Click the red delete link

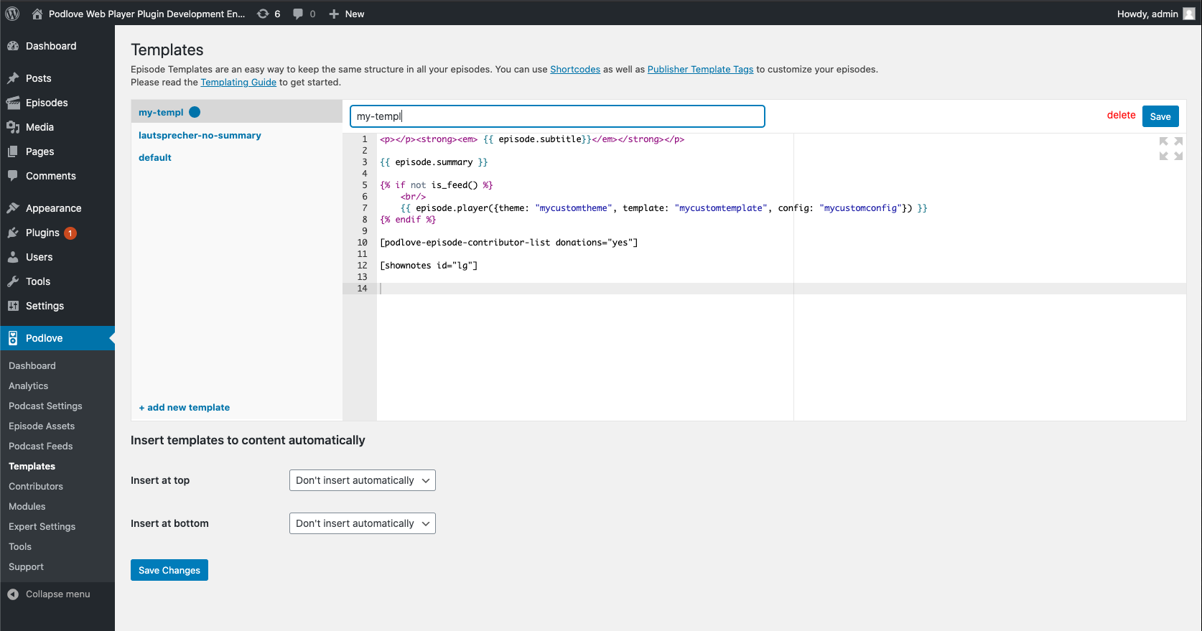(x=1121, y=115)
